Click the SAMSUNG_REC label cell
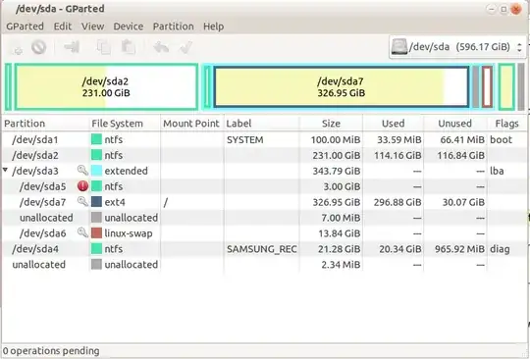530x359 pixels. (262, 249)
